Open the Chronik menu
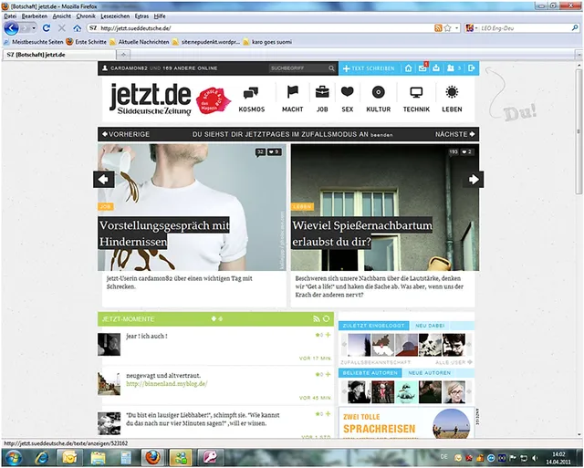584x468 pixels. point(85,16)
